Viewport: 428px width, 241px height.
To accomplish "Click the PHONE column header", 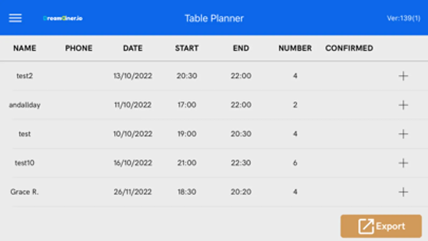I will (79, 48).
